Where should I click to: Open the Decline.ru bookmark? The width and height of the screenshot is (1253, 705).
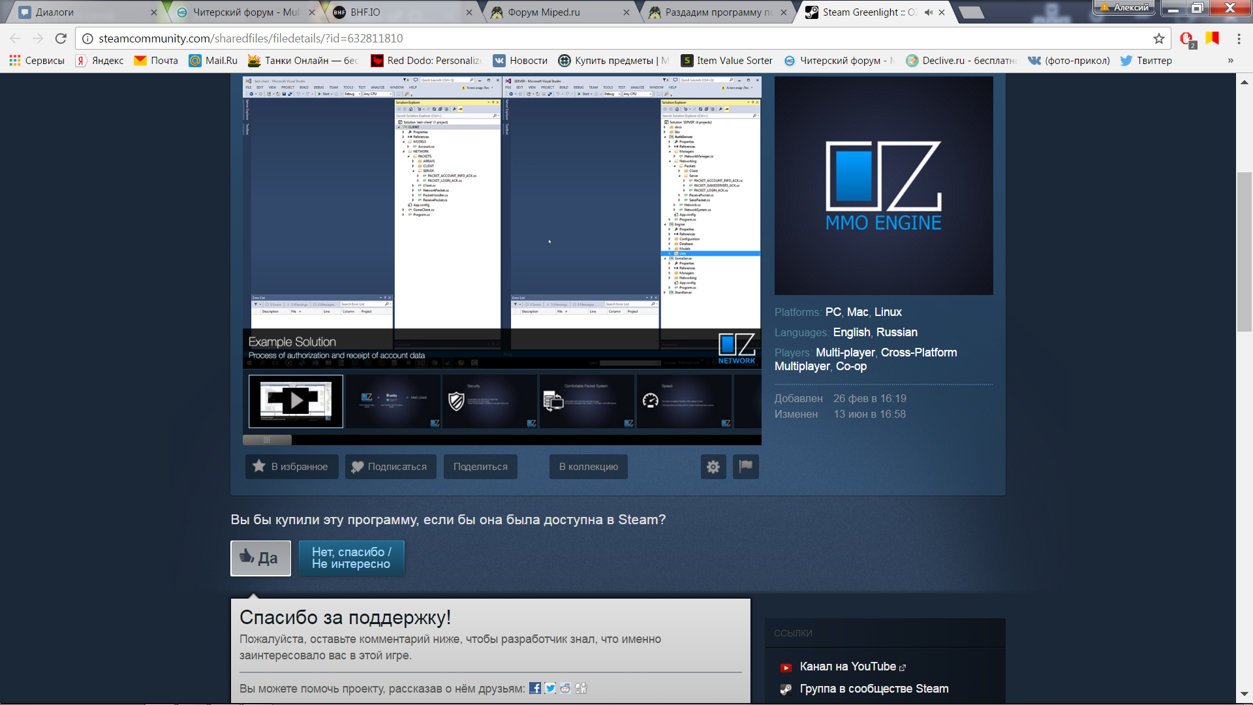point(961,61)
